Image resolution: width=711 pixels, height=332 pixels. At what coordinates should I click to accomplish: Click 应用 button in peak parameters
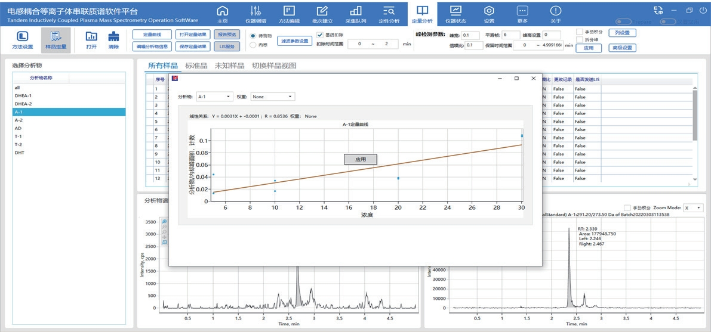coord(589,48)
